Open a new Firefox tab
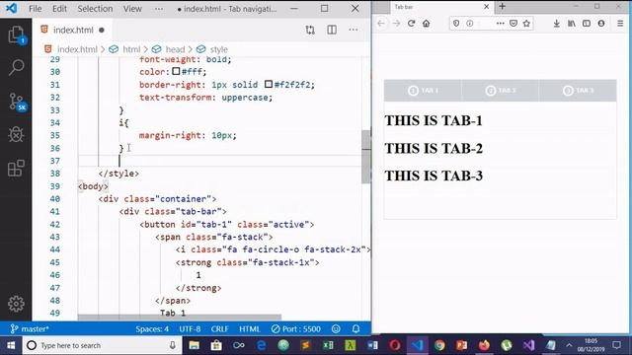The image size is (632, 355). tap(503, 7)
